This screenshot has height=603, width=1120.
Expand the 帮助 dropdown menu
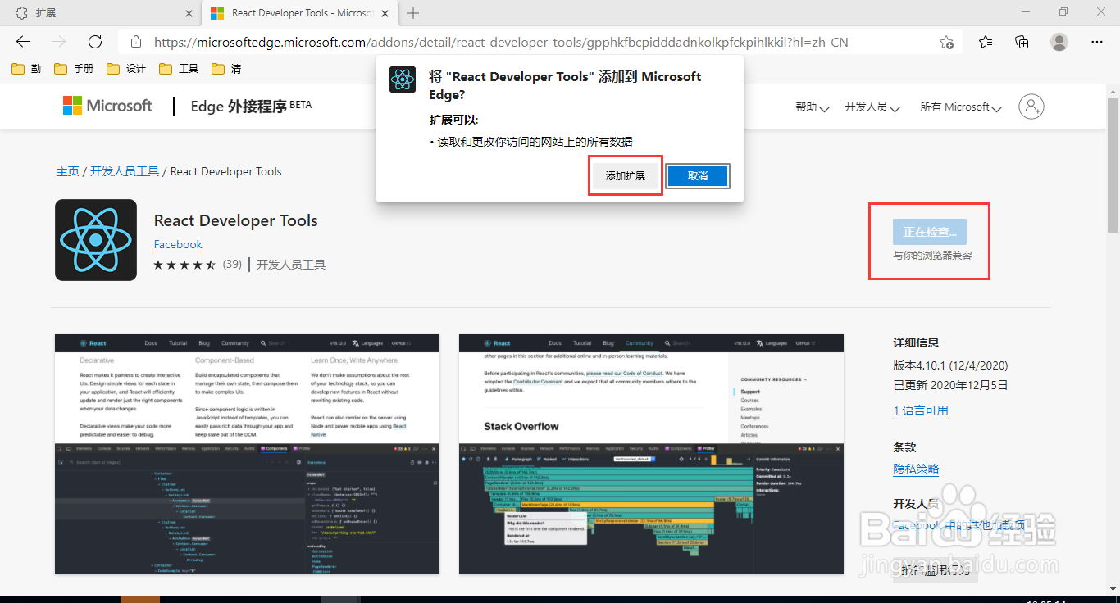(x=812, y=107)
